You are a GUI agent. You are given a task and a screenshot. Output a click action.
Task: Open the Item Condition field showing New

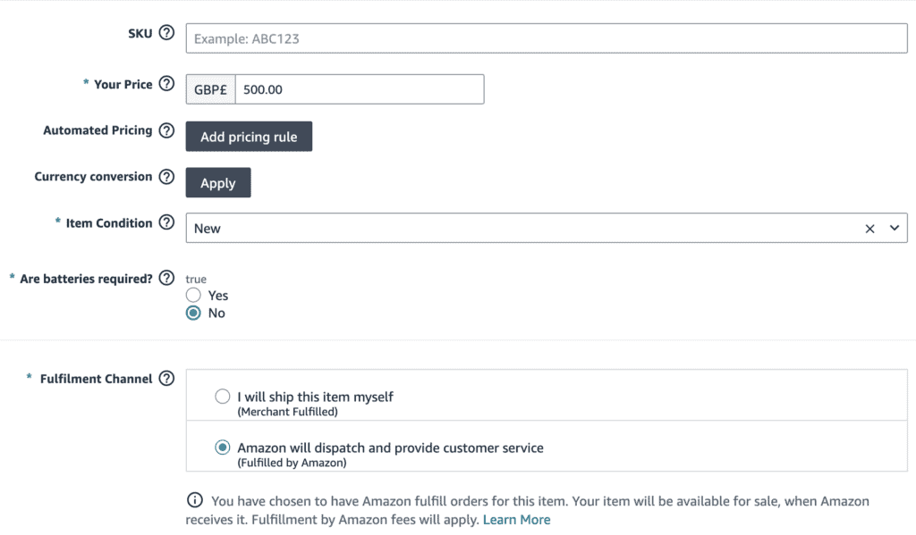click(519, 229)
